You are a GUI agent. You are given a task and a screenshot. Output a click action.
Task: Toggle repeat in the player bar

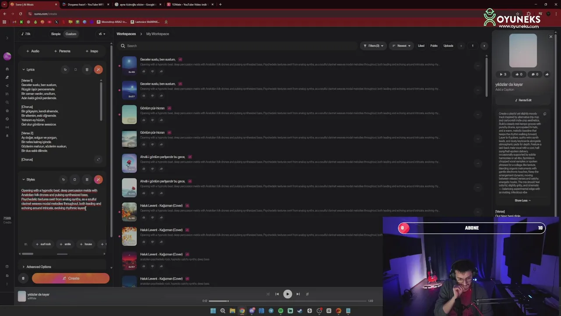pyautogui.click(x=307, y=294)
